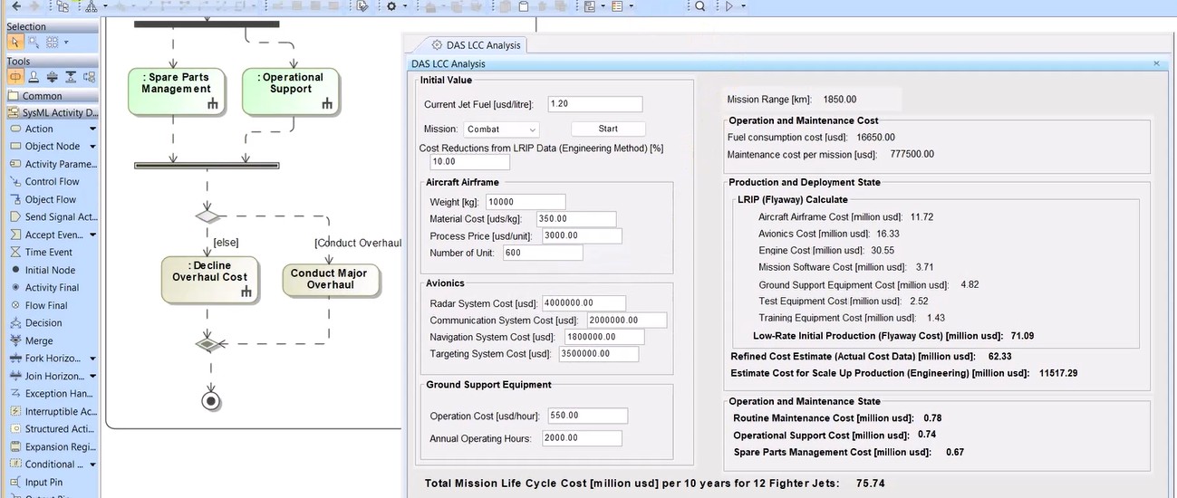The width and height of the screenshot is (1177, 498).
Task: Expand the Fork Horizontal dropdown arrow
Action: (x=92, y=359)
